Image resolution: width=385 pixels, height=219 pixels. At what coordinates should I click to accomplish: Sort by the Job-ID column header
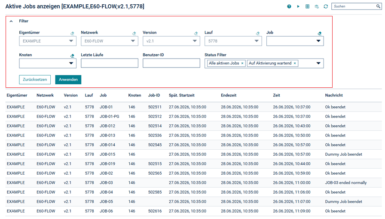(154, 96)
